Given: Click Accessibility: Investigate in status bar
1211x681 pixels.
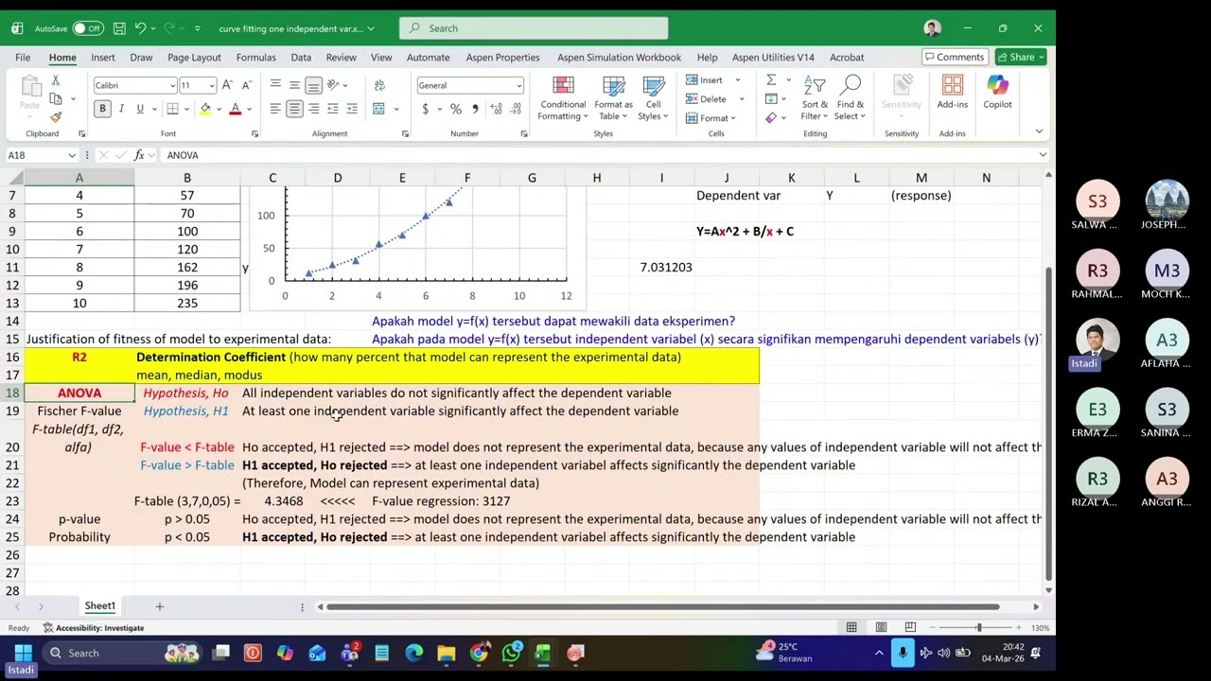Looking at the screenshot, I should point(94,628).
